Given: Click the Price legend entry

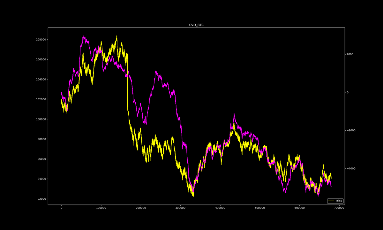Looking at the screenshot, I should point(335,201).
